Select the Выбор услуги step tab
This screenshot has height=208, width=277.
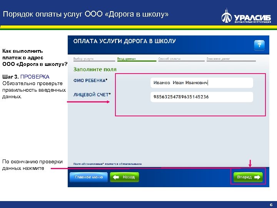point(94,59)
